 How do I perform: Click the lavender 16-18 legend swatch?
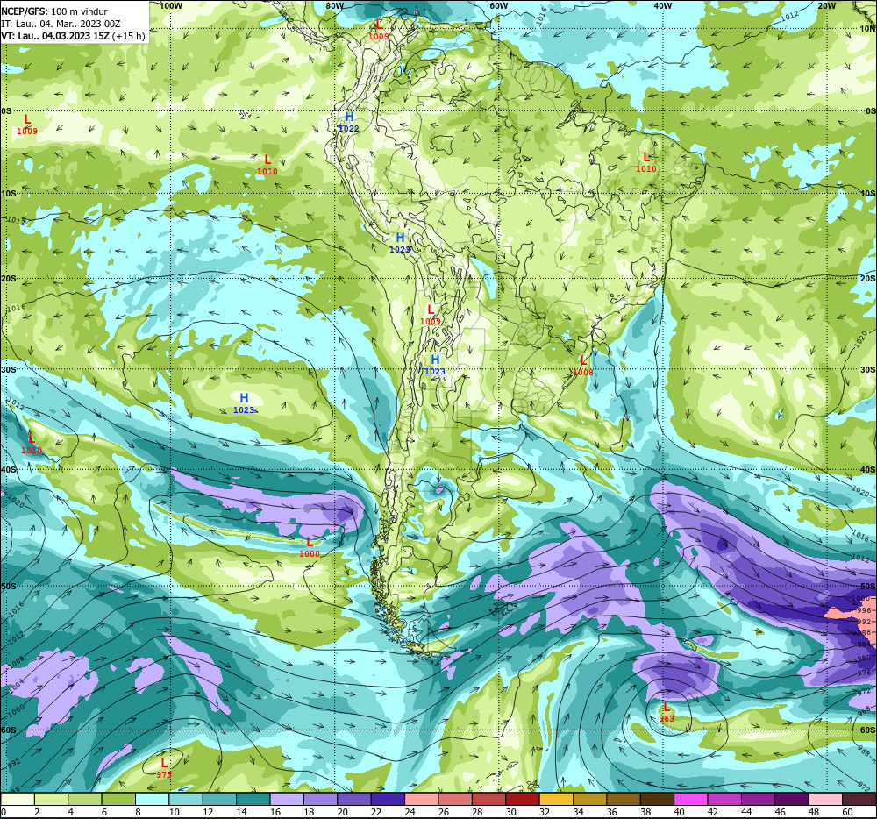pos(287,799)
